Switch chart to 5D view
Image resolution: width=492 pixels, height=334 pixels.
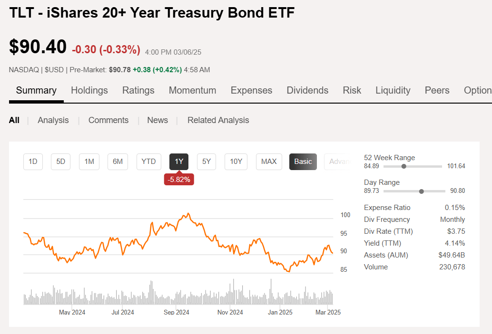60,162
